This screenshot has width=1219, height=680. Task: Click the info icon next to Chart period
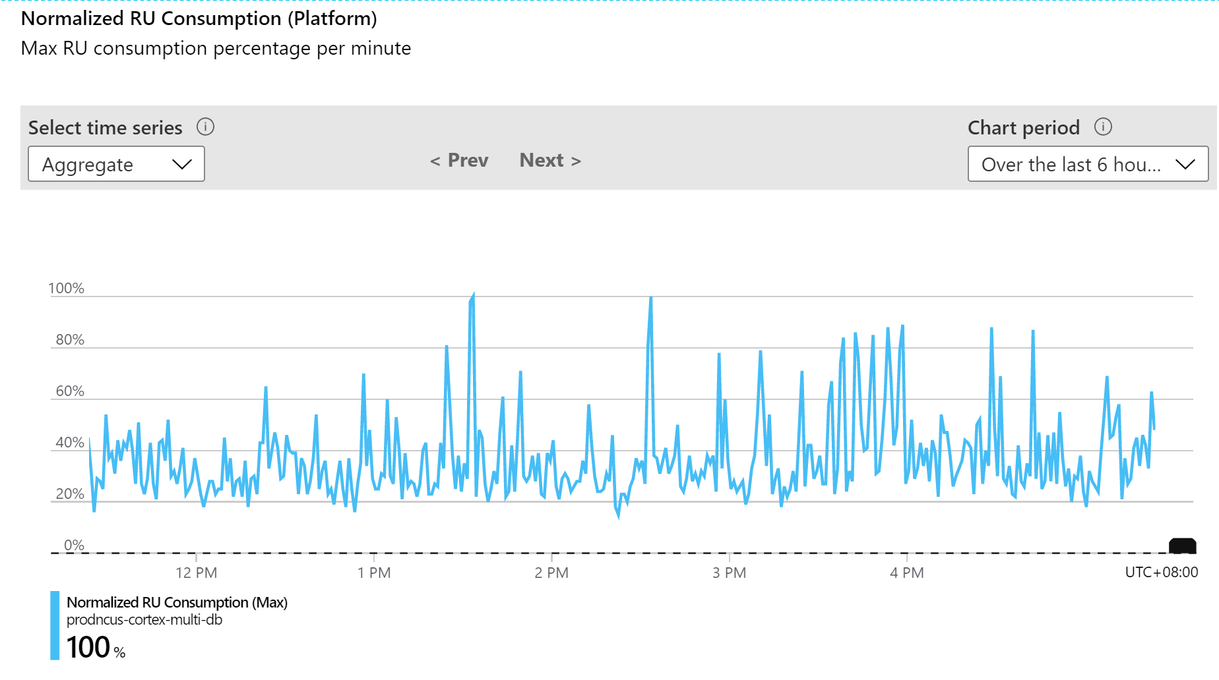pos(1103,127)
